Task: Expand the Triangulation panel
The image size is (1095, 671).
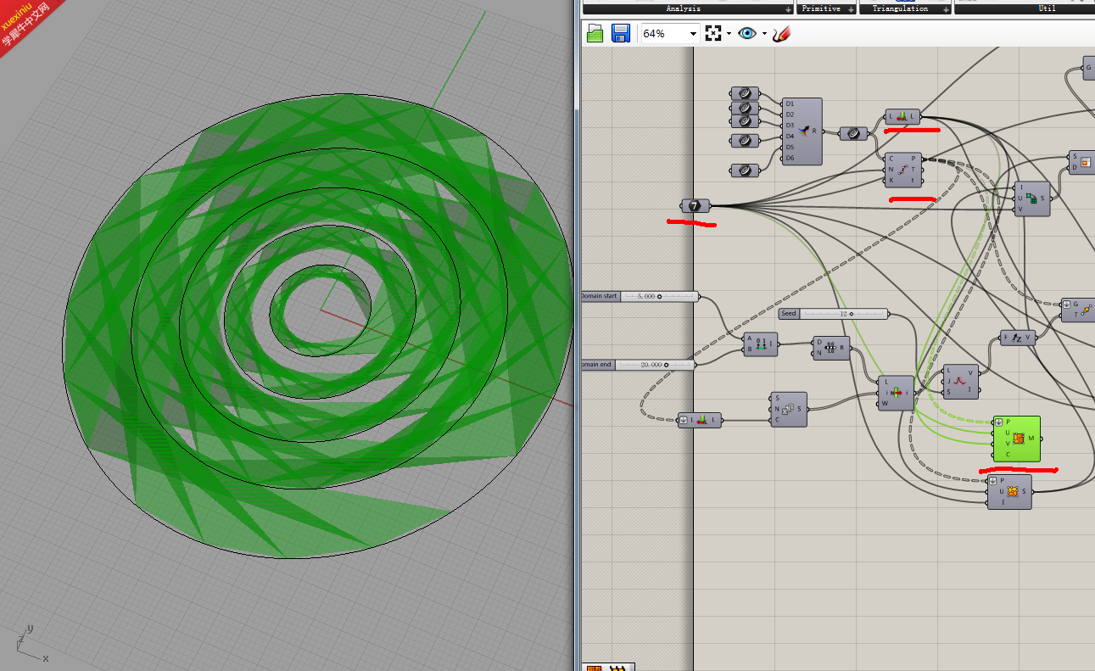Action: (946, 9)
